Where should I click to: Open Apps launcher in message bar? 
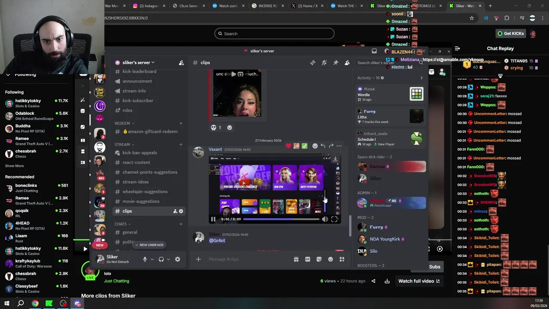pyautogui.click(x=342, y=259)
